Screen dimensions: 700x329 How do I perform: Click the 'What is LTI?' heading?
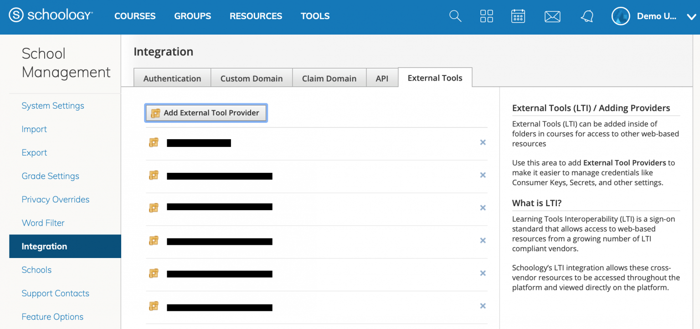pyautogui.click(x=537, y=203)
